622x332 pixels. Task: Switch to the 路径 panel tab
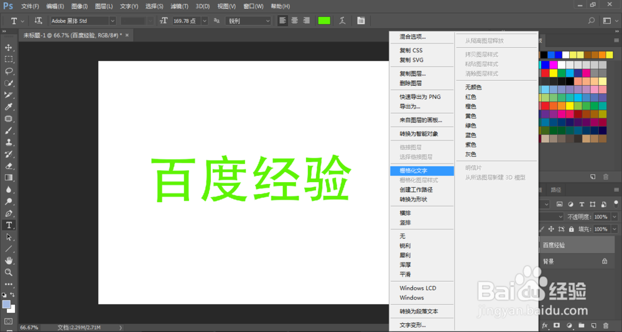point(555,190)
